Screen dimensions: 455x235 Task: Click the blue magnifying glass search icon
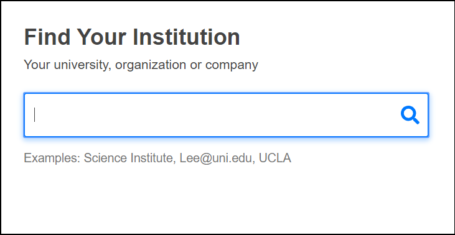coord(410,115)
